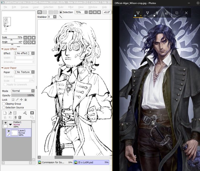
Task: Click the navigator Angle slider
Action: pyautogui.click(x=12, y=44)
